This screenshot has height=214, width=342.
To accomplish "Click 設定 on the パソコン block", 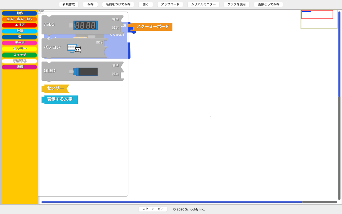I will point(99,42).
